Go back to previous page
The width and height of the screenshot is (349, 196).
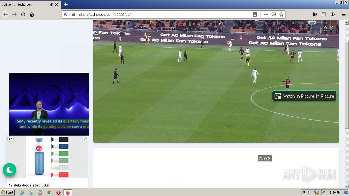click(5, 14)
